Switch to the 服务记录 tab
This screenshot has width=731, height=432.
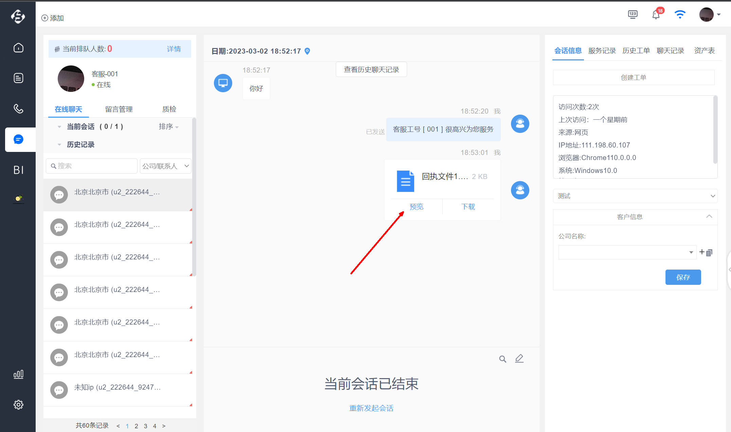[602, 51]
